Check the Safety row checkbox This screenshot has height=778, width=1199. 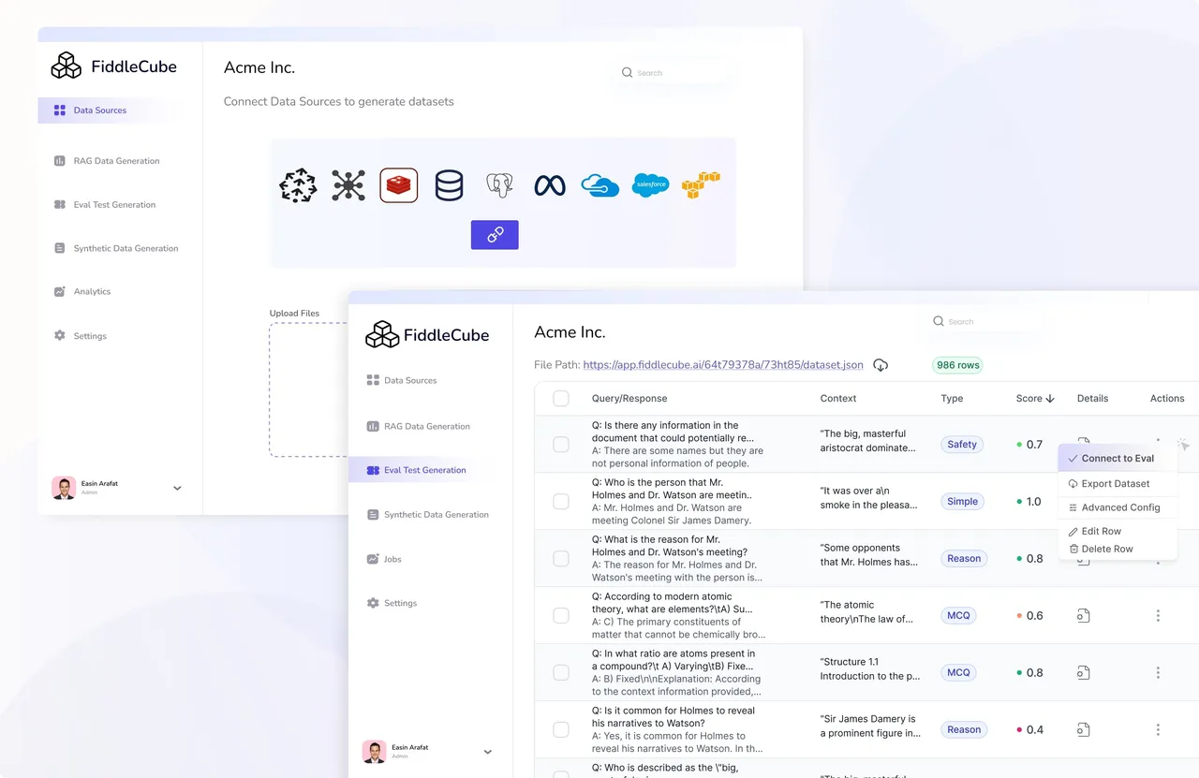(x=561, y=445)
